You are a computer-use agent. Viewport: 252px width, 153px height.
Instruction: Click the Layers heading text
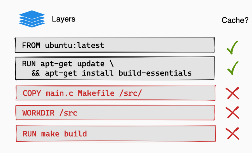coord(63,19)
